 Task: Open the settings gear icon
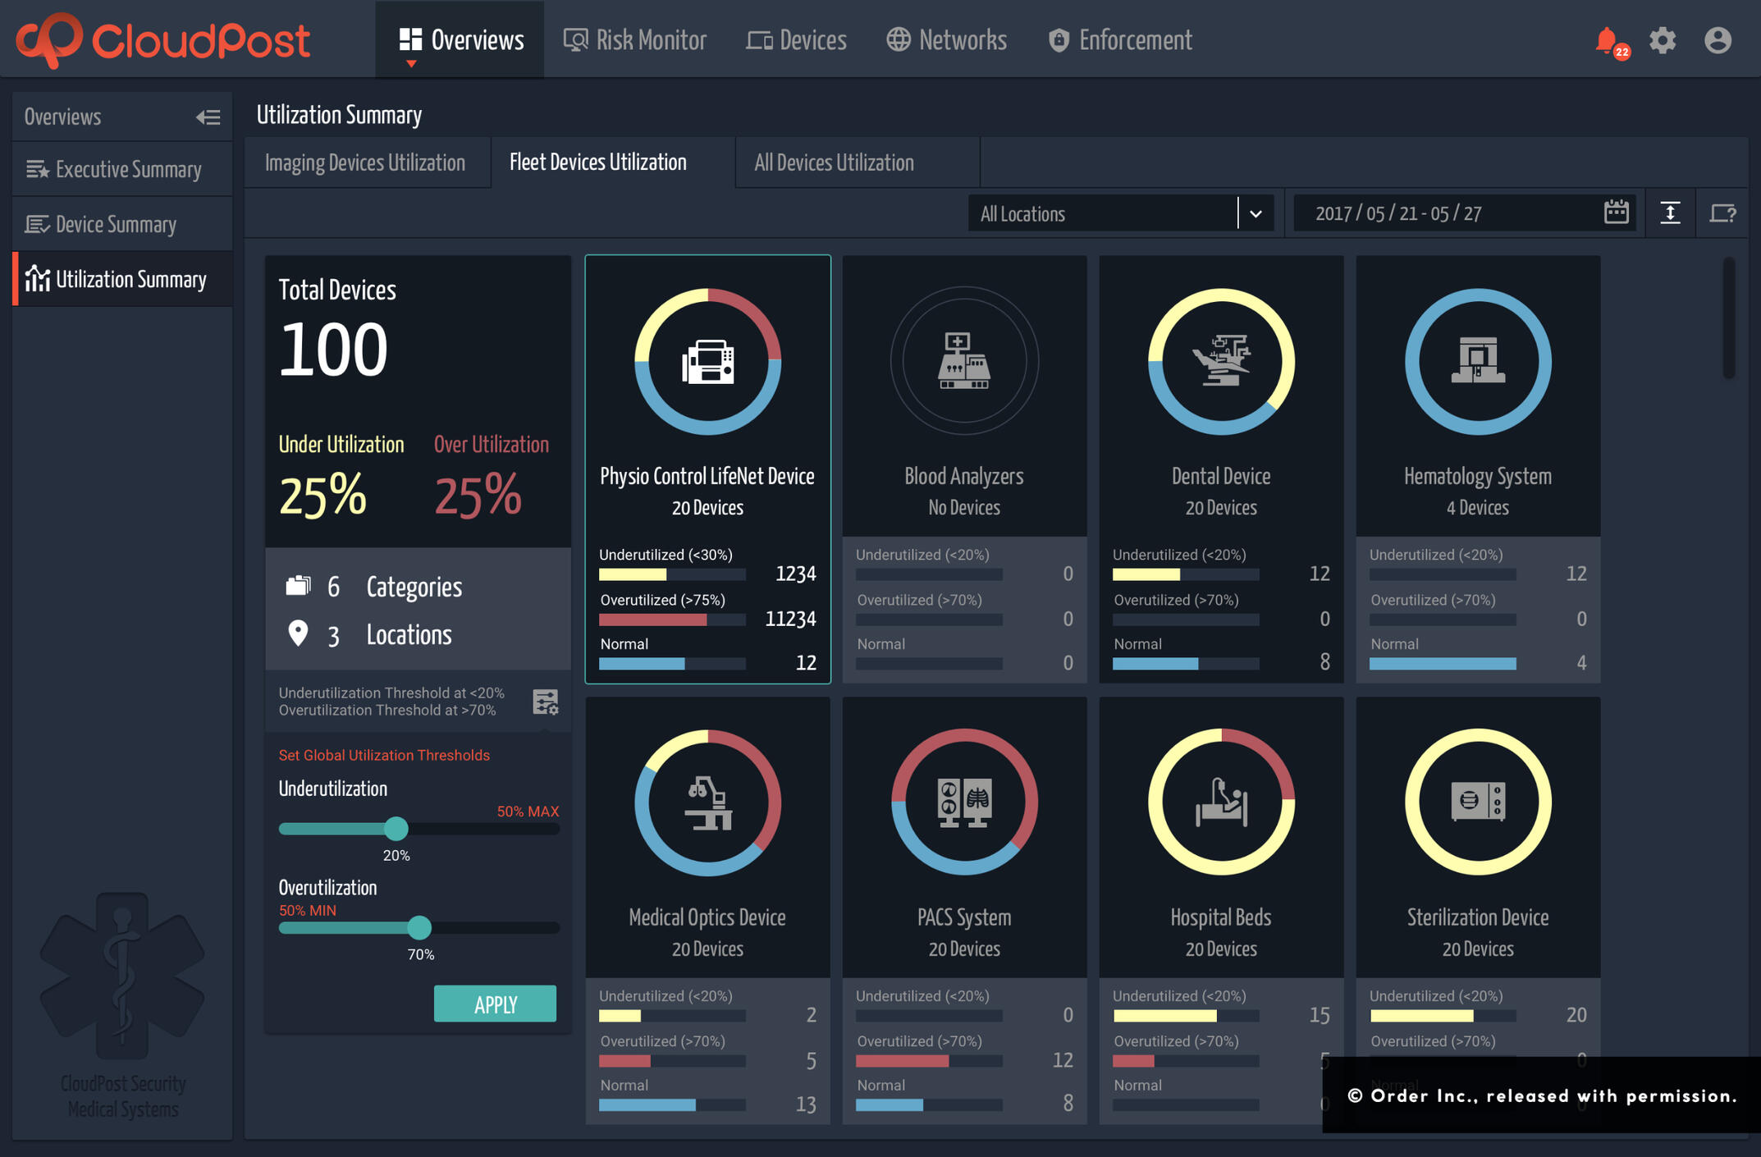pos(1663,41)
